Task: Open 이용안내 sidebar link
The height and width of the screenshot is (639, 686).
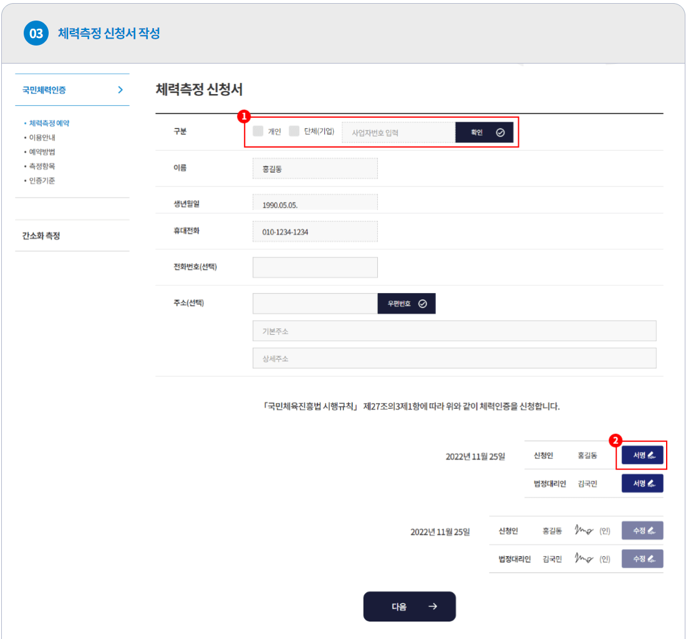Action: 42,137
